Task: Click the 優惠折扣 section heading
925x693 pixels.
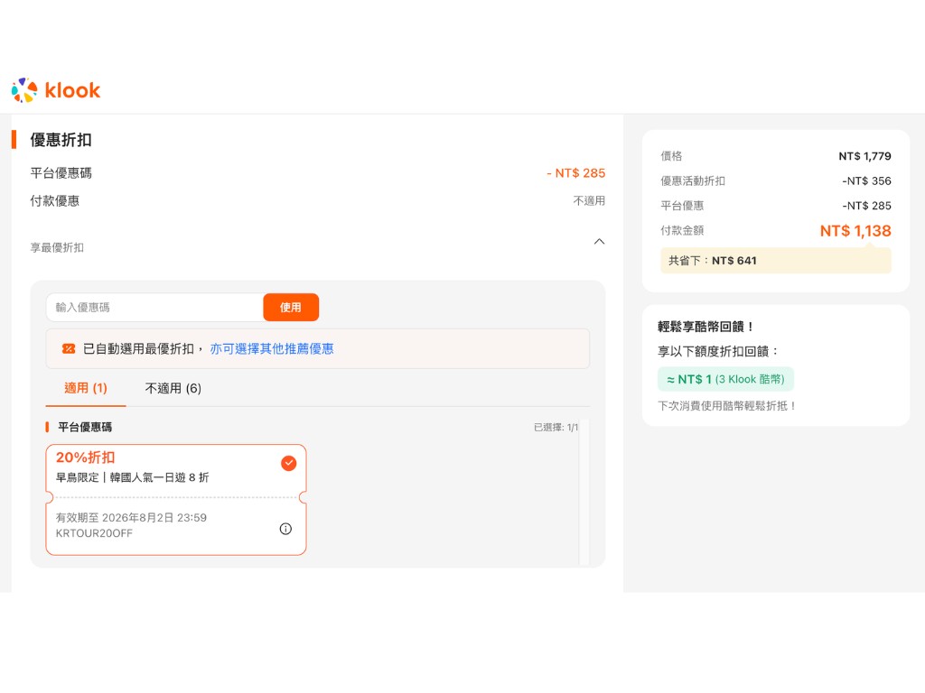Action: (61, 140)
